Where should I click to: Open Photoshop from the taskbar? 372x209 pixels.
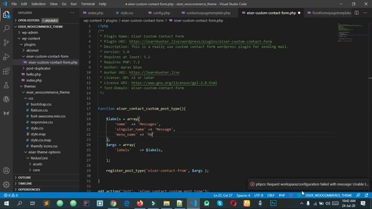pos(273,203)
